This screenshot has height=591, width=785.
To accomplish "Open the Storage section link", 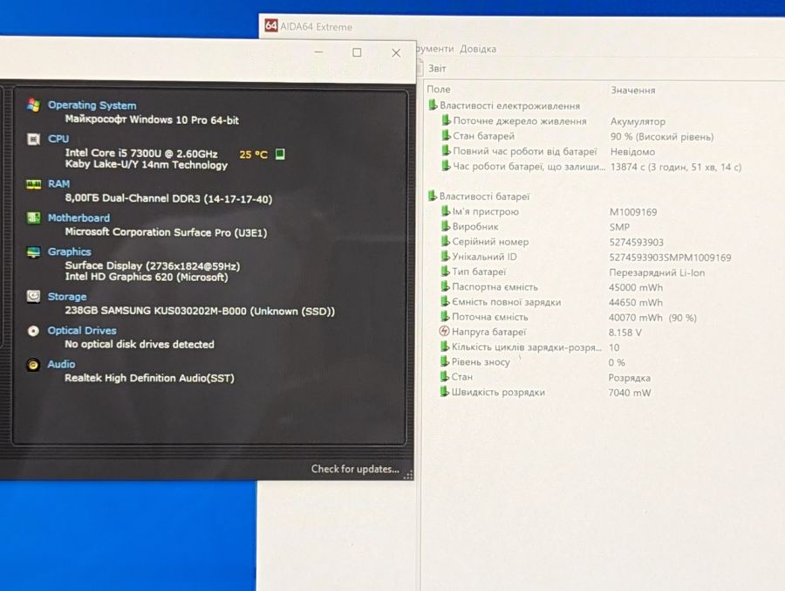I will pos(67,297).
